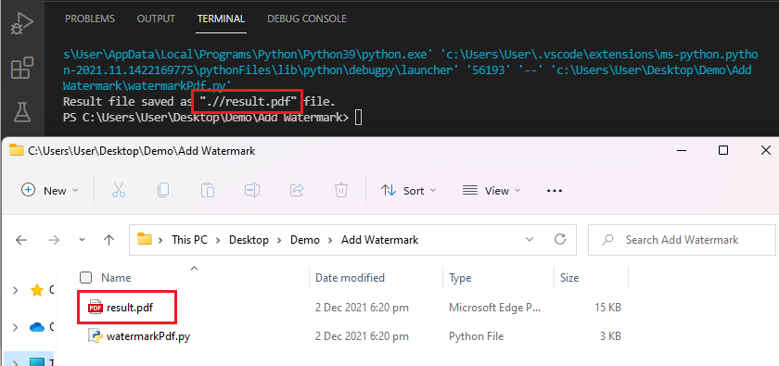Switch to OUTPUT tab
Image resolution: width=779 pixels, height=366 pixels.
[x=156, y=19]
